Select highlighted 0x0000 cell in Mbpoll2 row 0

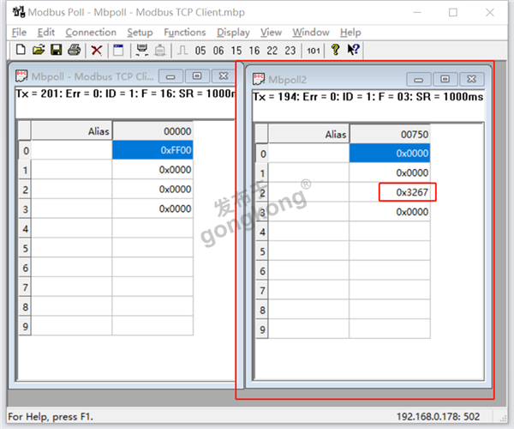point(390,153)
